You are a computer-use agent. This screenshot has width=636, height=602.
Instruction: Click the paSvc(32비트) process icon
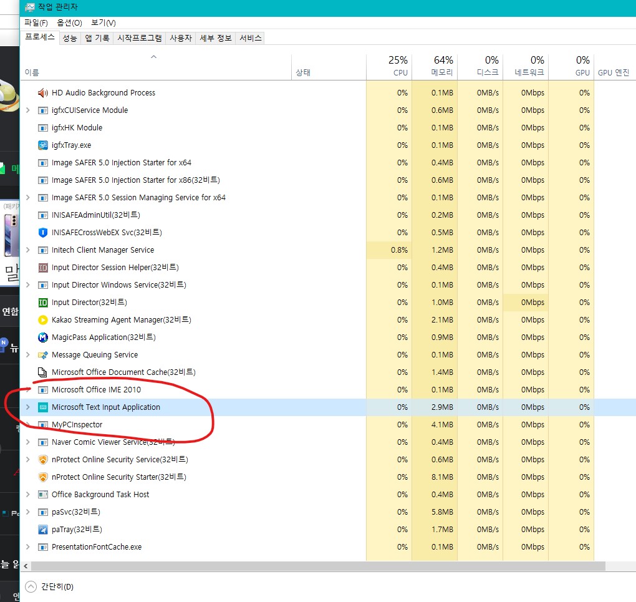[x=42, y=512]
